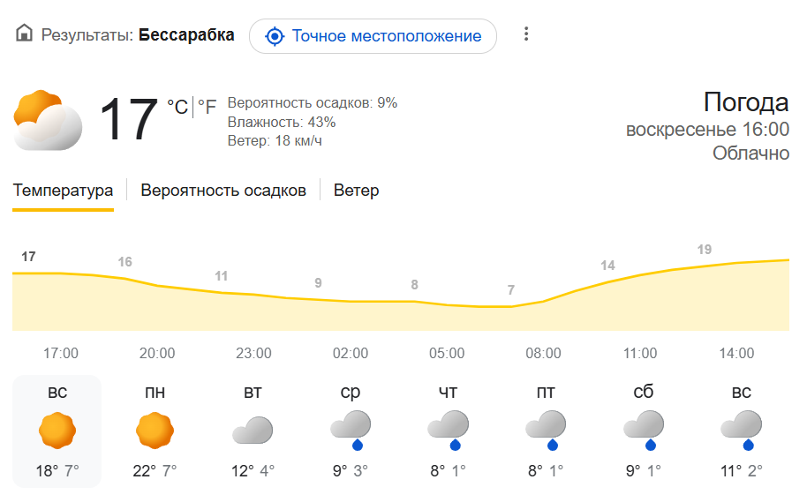This screenshot has height=502, width=807.
Task: Click the 19 degree value on graph
Action: (704, 250)
